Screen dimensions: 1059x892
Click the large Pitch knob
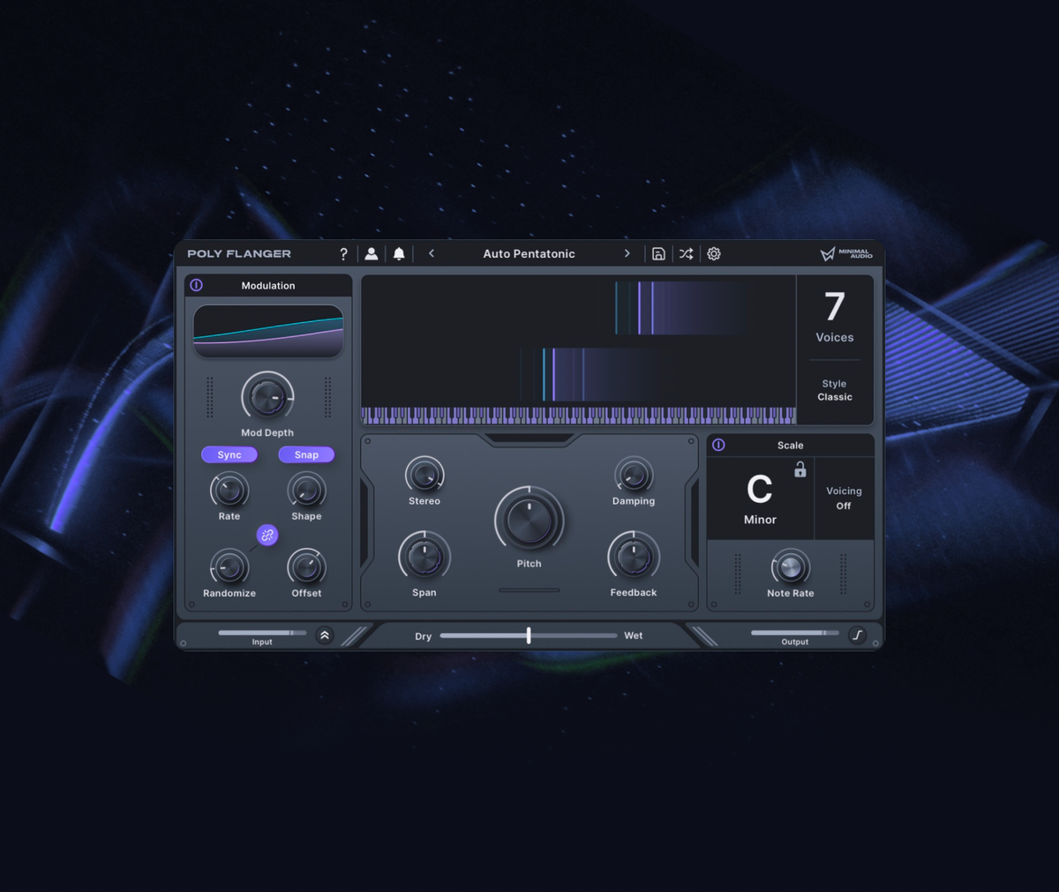[529, 521]
